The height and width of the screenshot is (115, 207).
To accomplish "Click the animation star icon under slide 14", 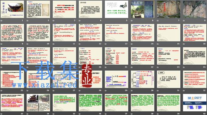I will [x=132, y=44].
